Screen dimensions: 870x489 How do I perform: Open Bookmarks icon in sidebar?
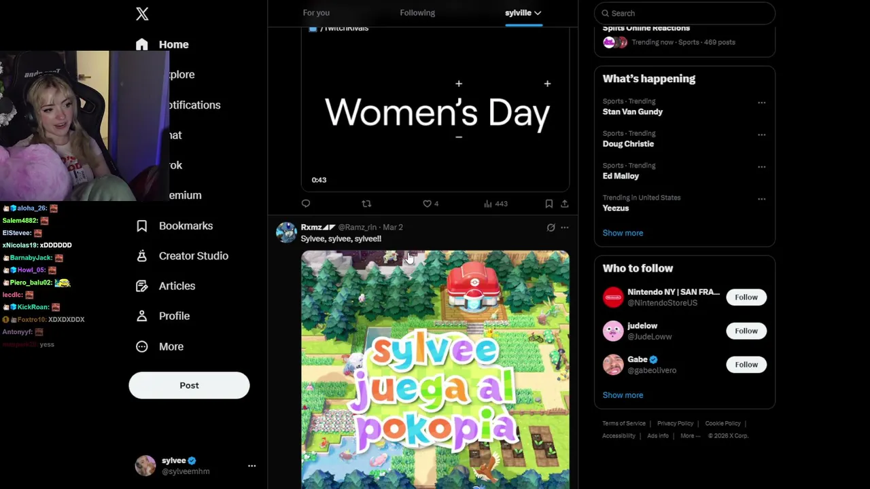click(x=141, y=225)
